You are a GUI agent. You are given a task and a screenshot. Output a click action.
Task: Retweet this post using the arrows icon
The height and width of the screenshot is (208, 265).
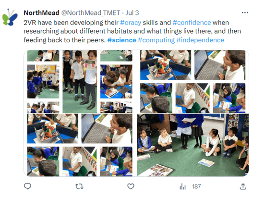click(79, 186)
